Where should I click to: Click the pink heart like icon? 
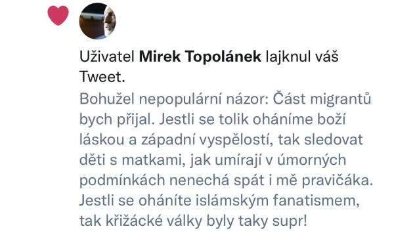click(x=58, y=15)
